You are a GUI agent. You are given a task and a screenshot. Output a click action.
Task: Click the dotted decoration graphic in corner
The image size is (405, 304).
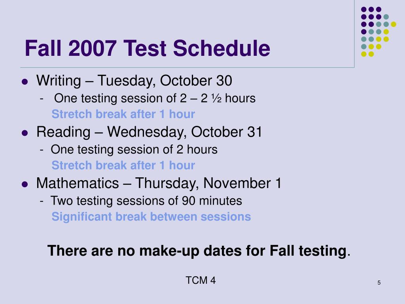379,32
